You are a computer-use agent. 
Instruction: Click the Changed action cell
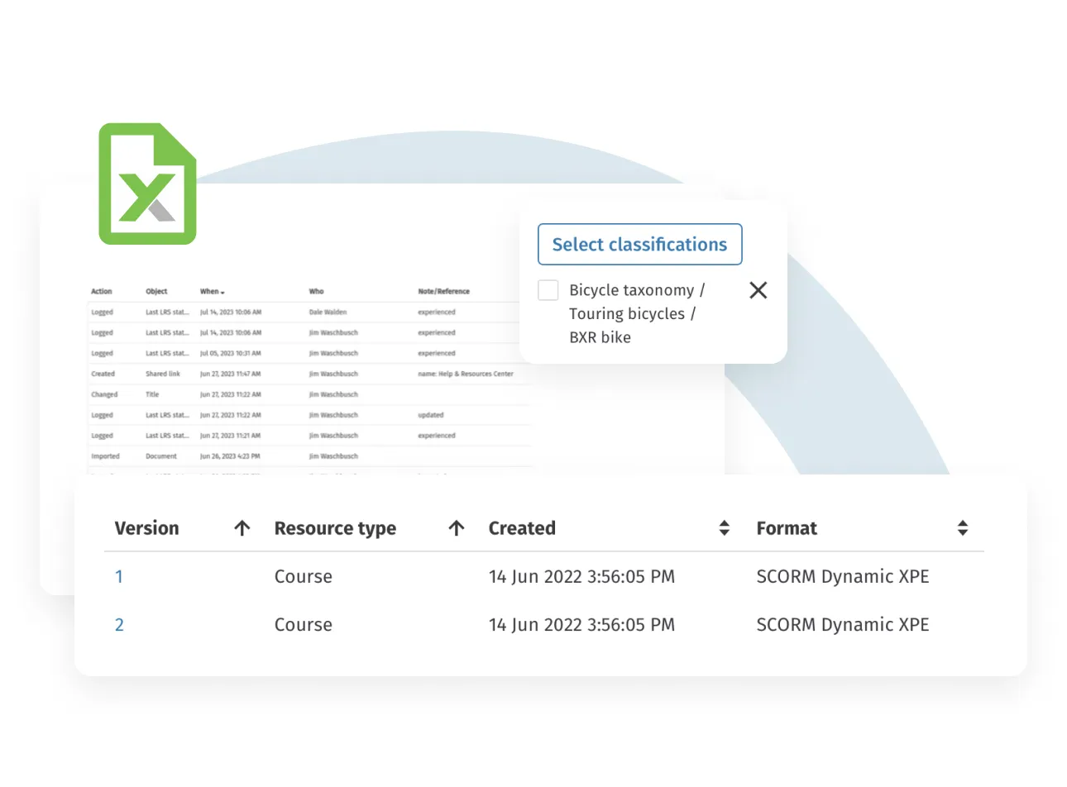pyautogui.click(x=104, y=394)
